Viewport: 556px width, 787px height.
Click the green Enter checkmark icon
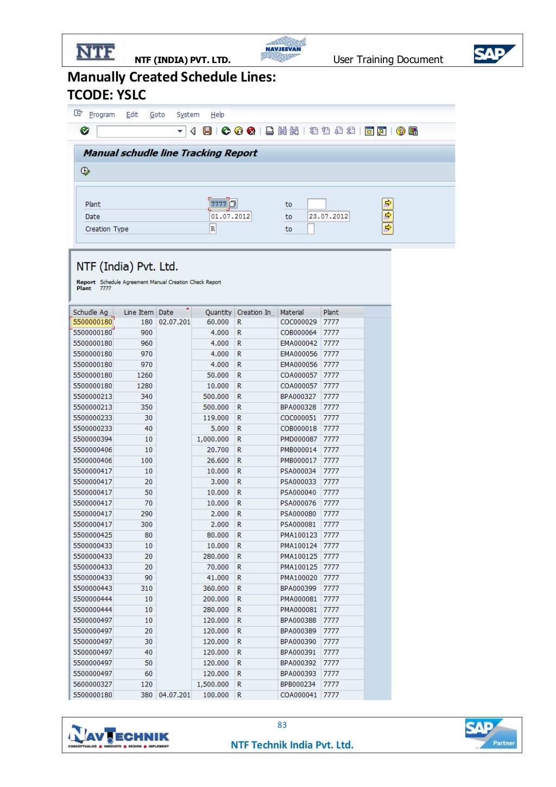[x=85, y=131]
